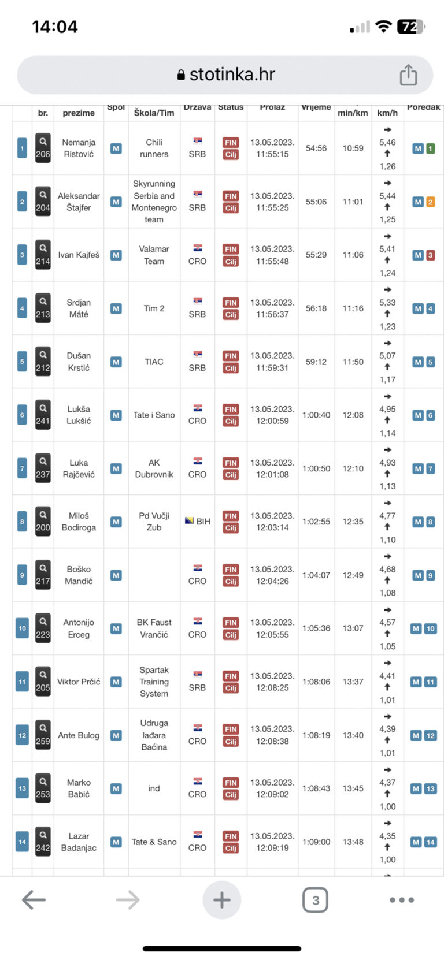This screenshot has width=444, height=960.
Task: Select the name Nemanja Ristović
Action: [79, 148]
